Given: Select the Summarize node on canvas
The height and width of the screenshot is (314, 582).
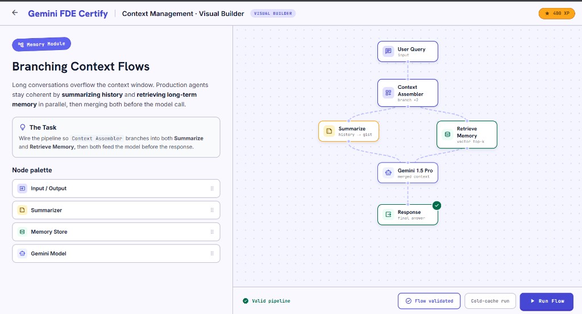Looking at the screenshot, I should coord(348,131).
